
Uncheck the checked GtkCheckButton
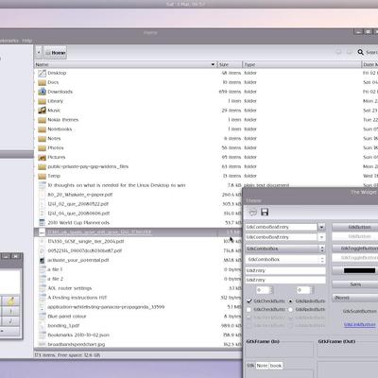pos(249,301)
